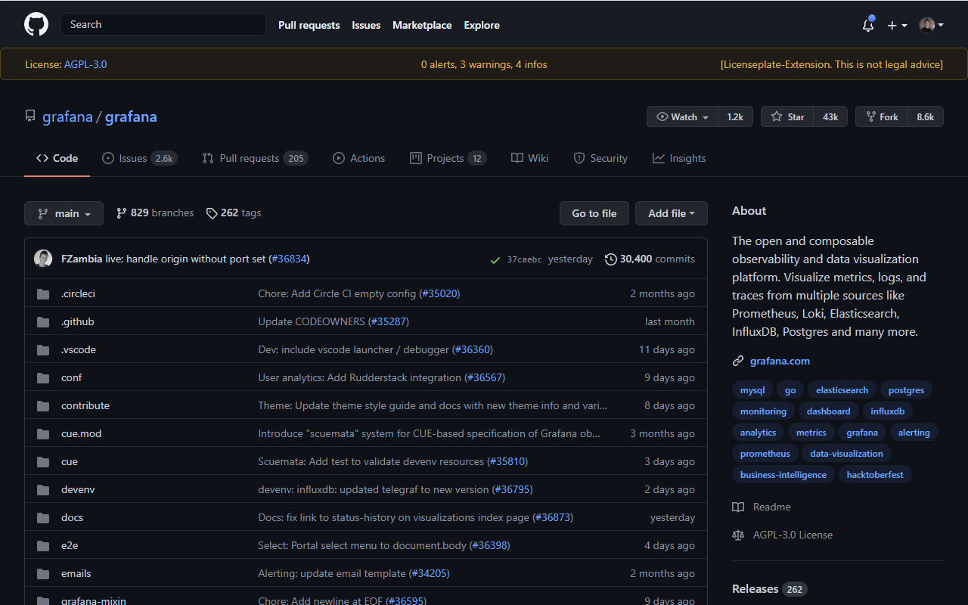Click the branches icon beside 829 branches
This screenshot has height=605, width=968.
click(x=121, y=213)
